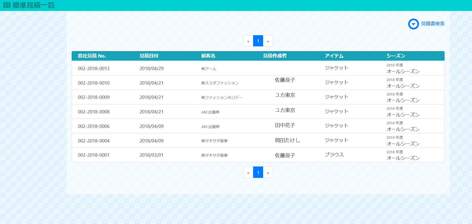Select customer ㈱スミダファッション
472x224 pixels.
tap(220, 83)
